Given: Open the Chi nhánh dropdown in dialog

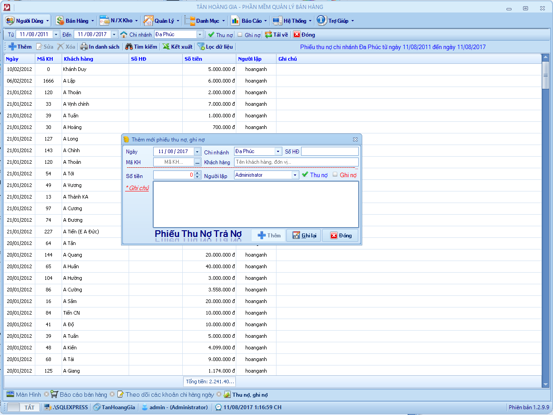Looking at the screenshot, I should (278, 151).
